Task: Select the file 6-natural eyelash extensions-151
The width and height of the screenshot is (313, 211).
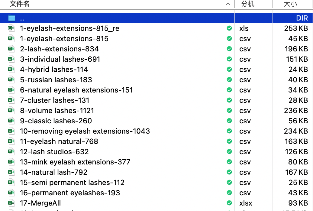Action: click(x=76, y=90)
